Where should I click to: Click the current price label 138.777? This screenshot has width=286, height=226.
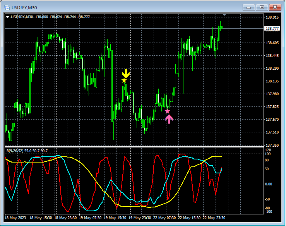pos(272,29)
